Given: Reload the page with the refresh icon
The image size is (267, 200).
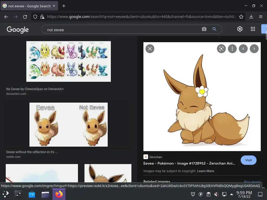Looking at the screenshot, I should click(25, 17).
